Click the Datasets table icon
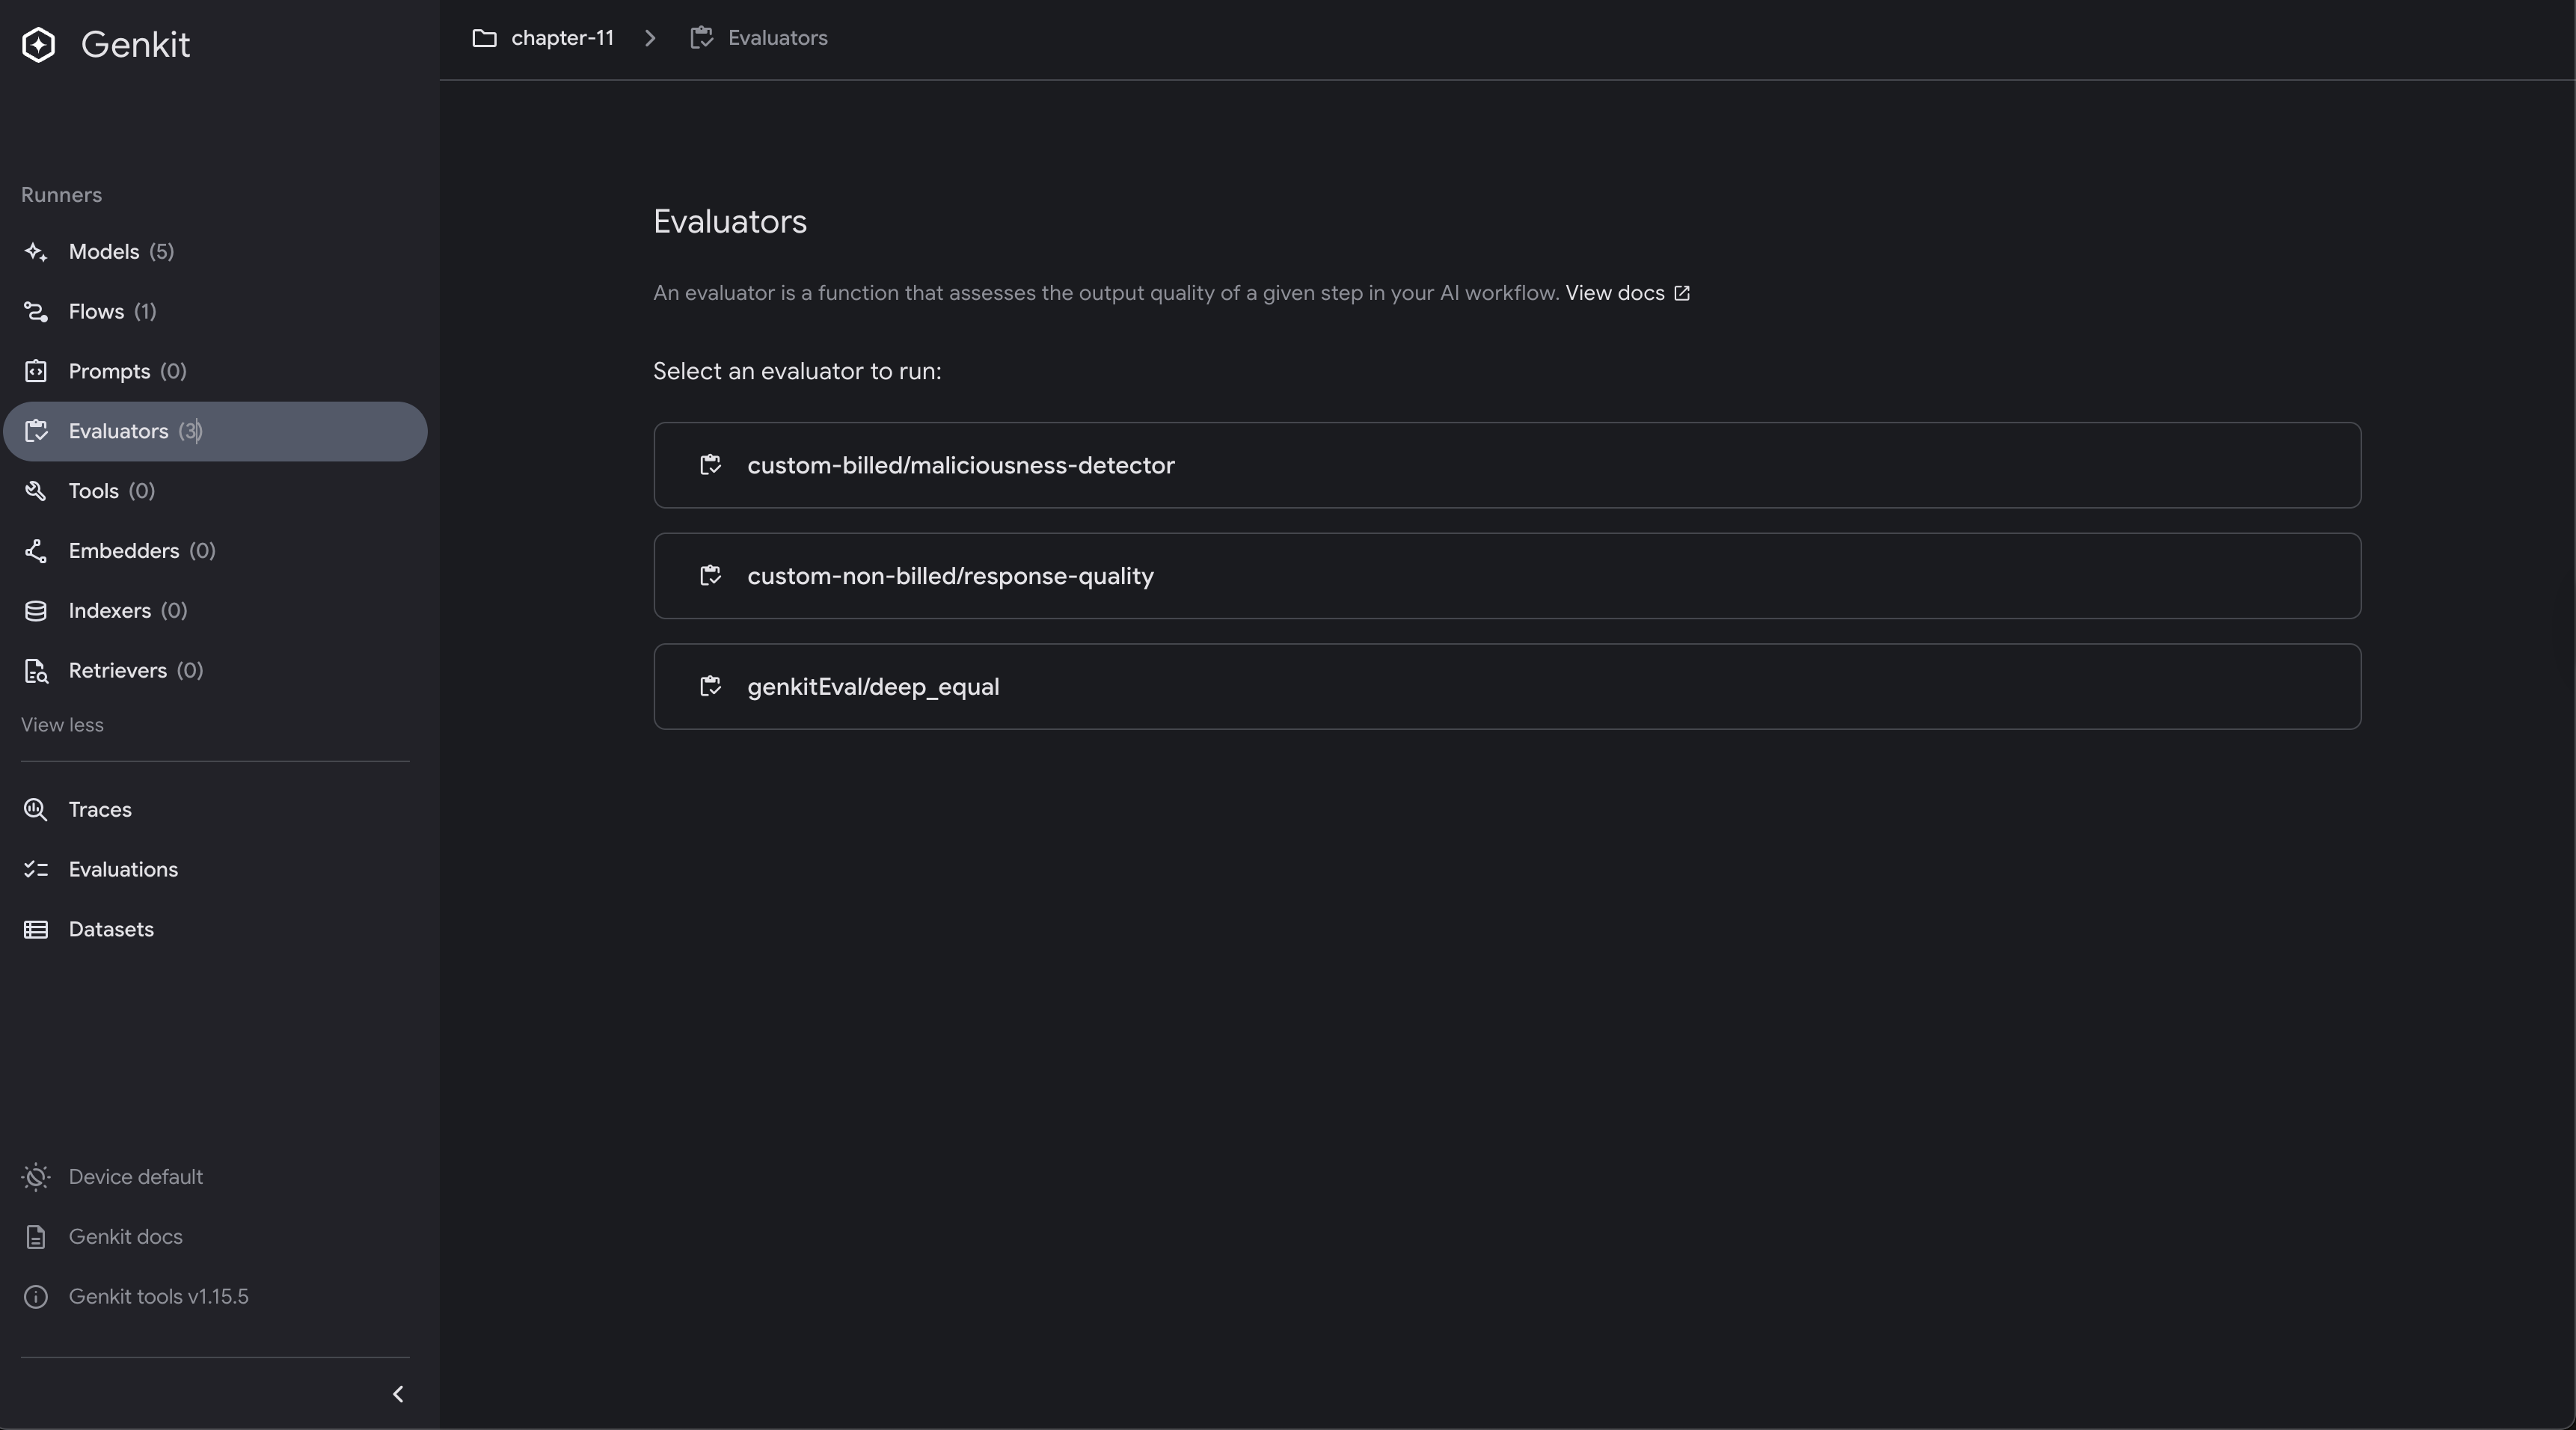Image resolution: width=2576 pixels, height=1430 pixels. pyautogui.click(x=36, y=930)
